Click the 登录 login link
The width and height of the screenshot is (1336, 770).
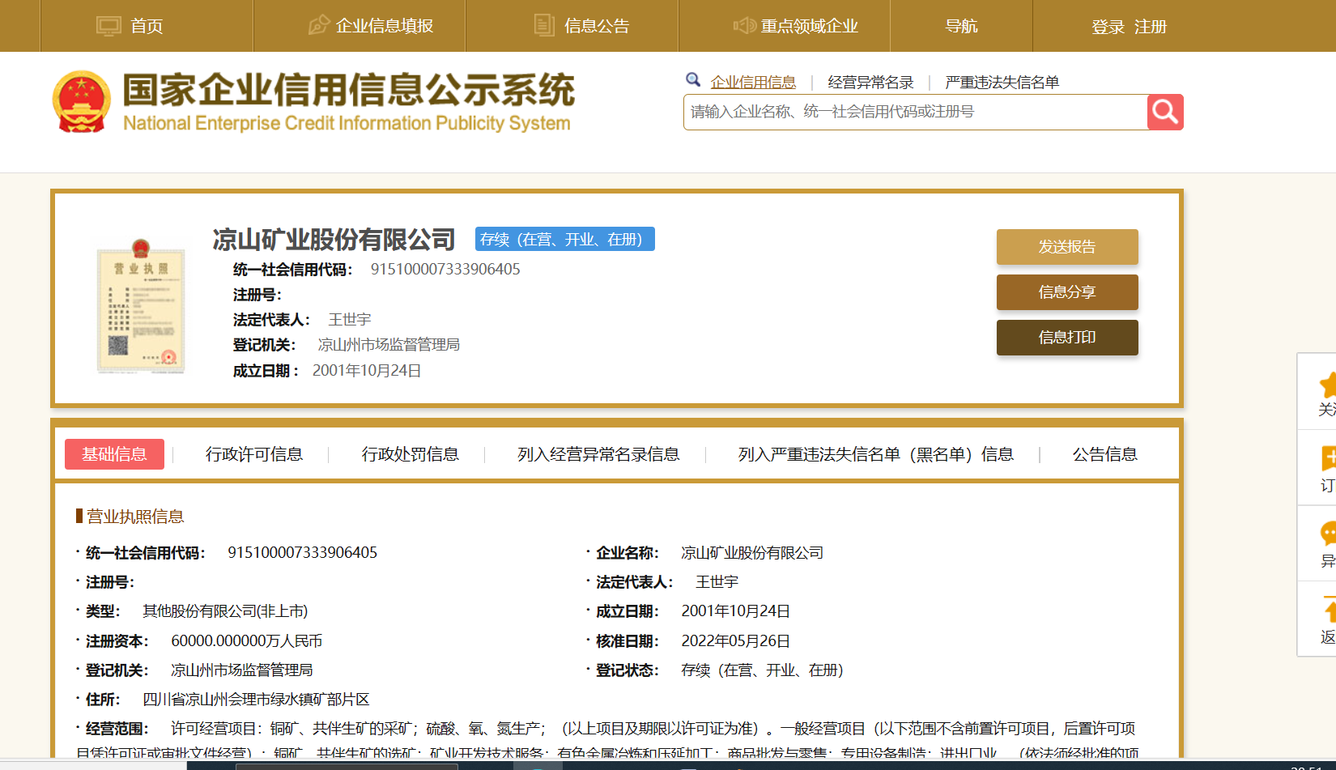pyautogui.click(x=1108, y=27)
